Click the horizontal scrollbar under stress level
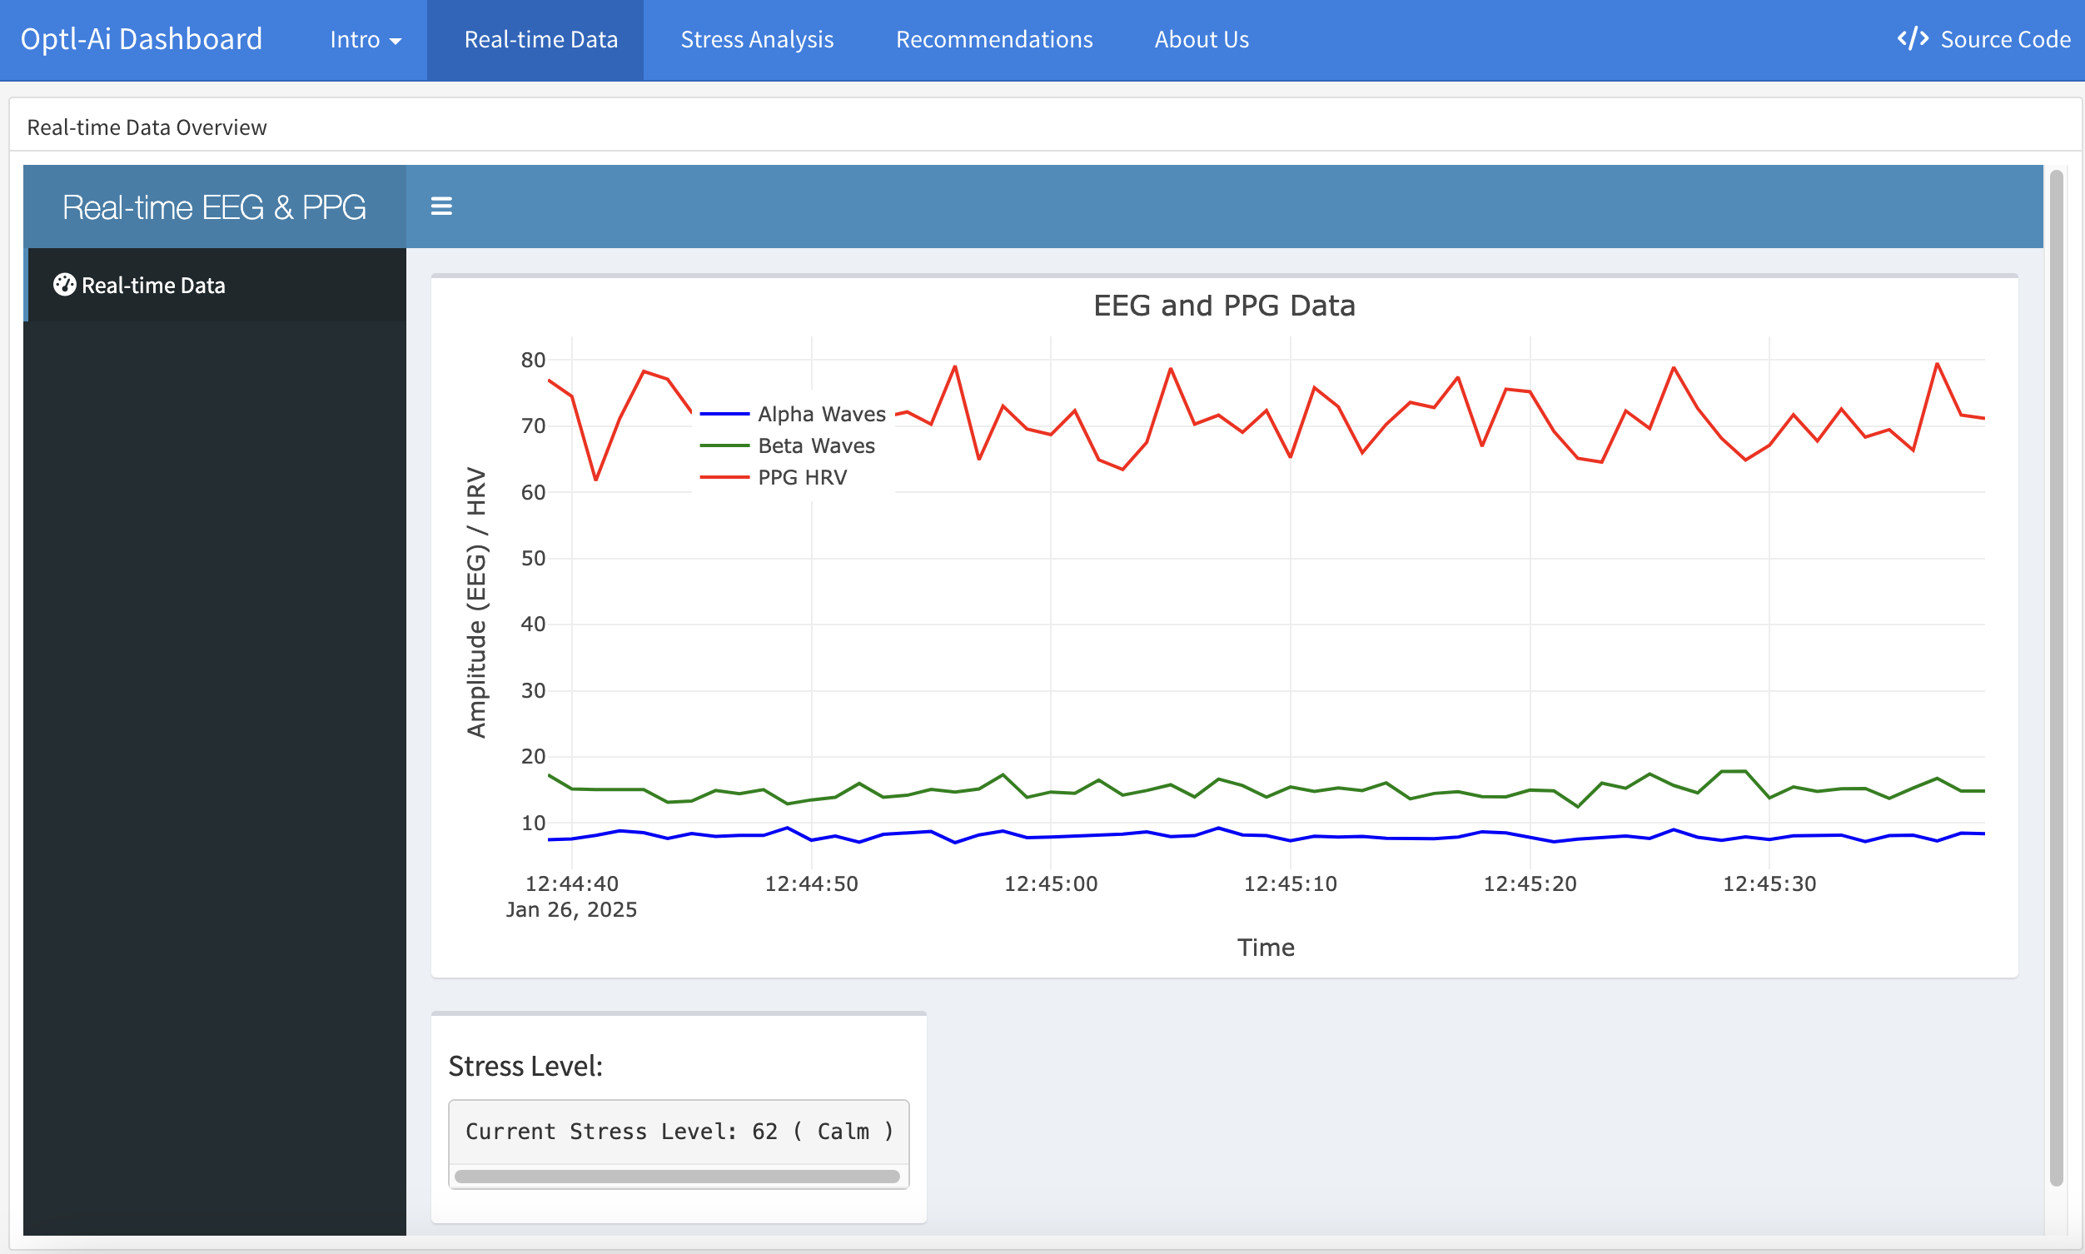The height and width of the screenshot is (1254, 2085). [x=676, y=1177]
